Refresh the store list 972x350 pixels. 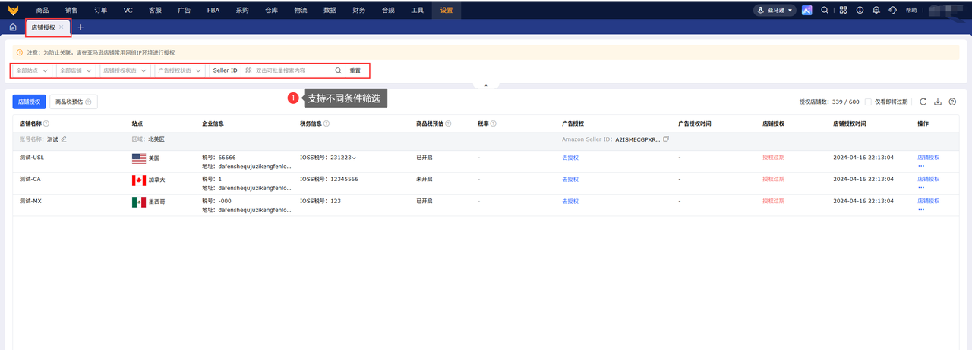pyautogui.click(x=923, y=102)
